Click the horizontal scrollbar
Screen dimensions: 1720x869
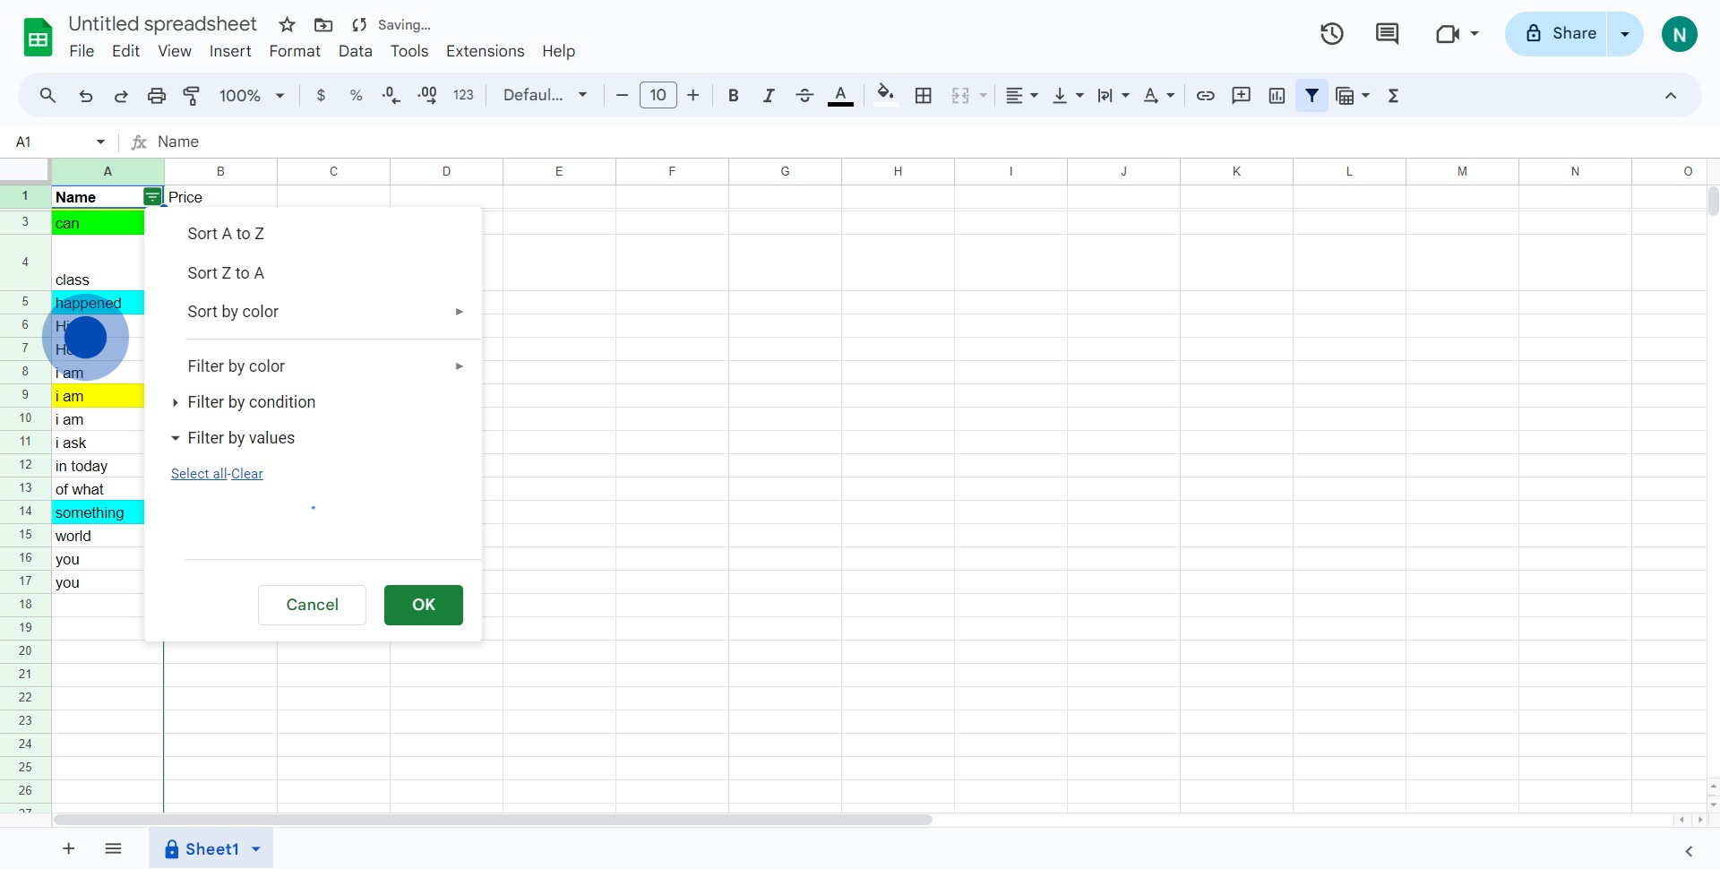[x=492, y=819]
